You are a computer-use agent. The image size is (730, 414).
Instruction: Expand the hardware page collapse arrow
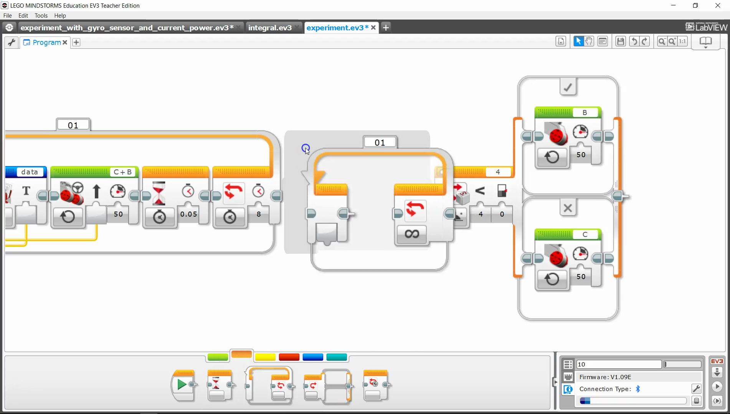(x=555, y=382)
